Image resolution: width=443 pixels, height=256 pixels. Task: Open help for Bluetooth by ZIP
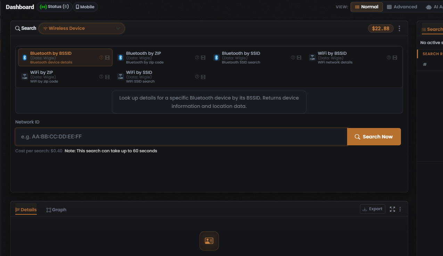click(197, 58)
